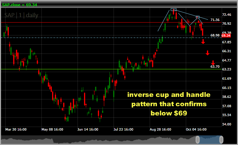The height and width of the screenshot is (145, 238).
Task: Click the 63.70 target price label
Action: pyautogui.click(x=215, y=66)
